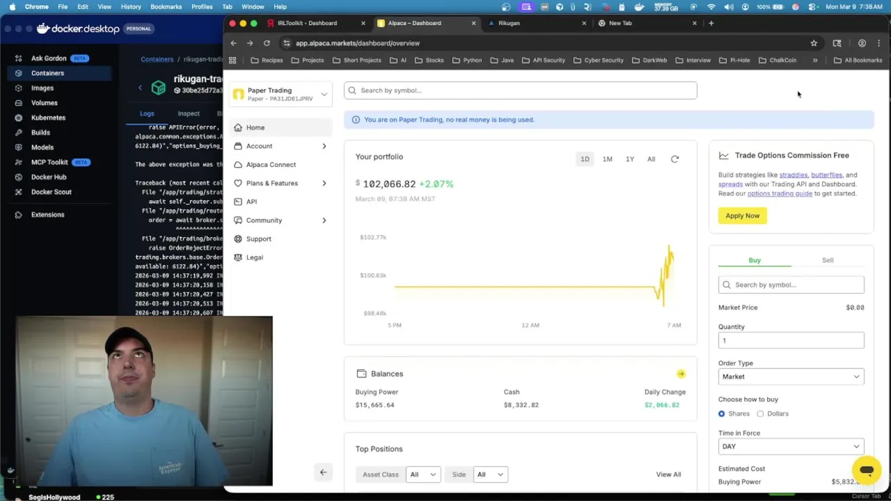The height and width of the screenshot is (501, 891).
Task: Click the Quantity input field
Action: pyautogui.click(x=791, y=340)
